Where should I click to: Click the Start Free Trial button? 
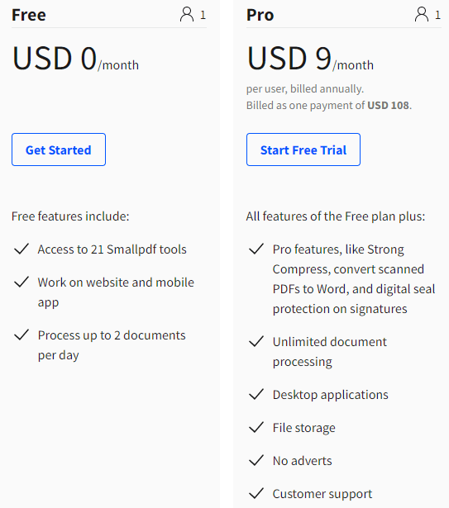303,150
